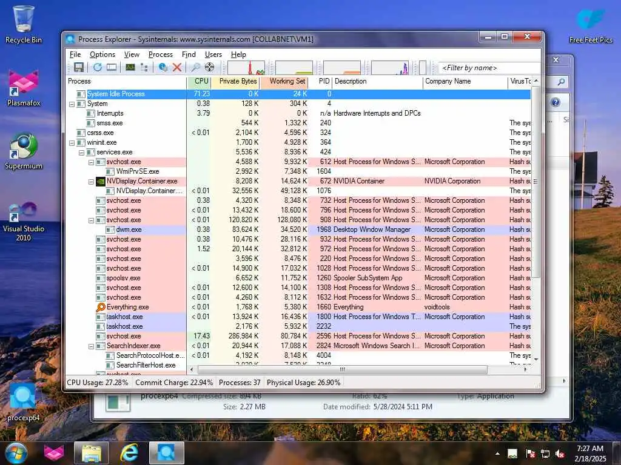Open Internet Explorer from the taskbar

(x=129, y=453)
